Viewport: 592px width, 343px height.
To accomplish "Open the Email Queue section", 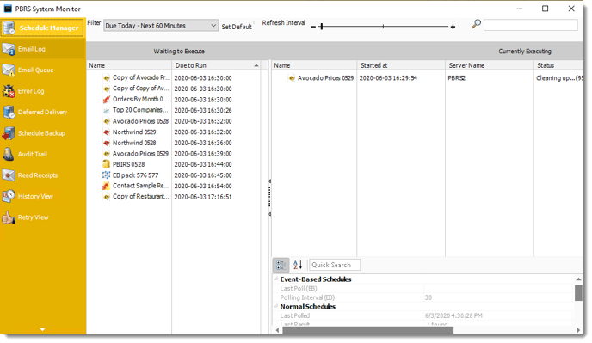I will (42, 70).
